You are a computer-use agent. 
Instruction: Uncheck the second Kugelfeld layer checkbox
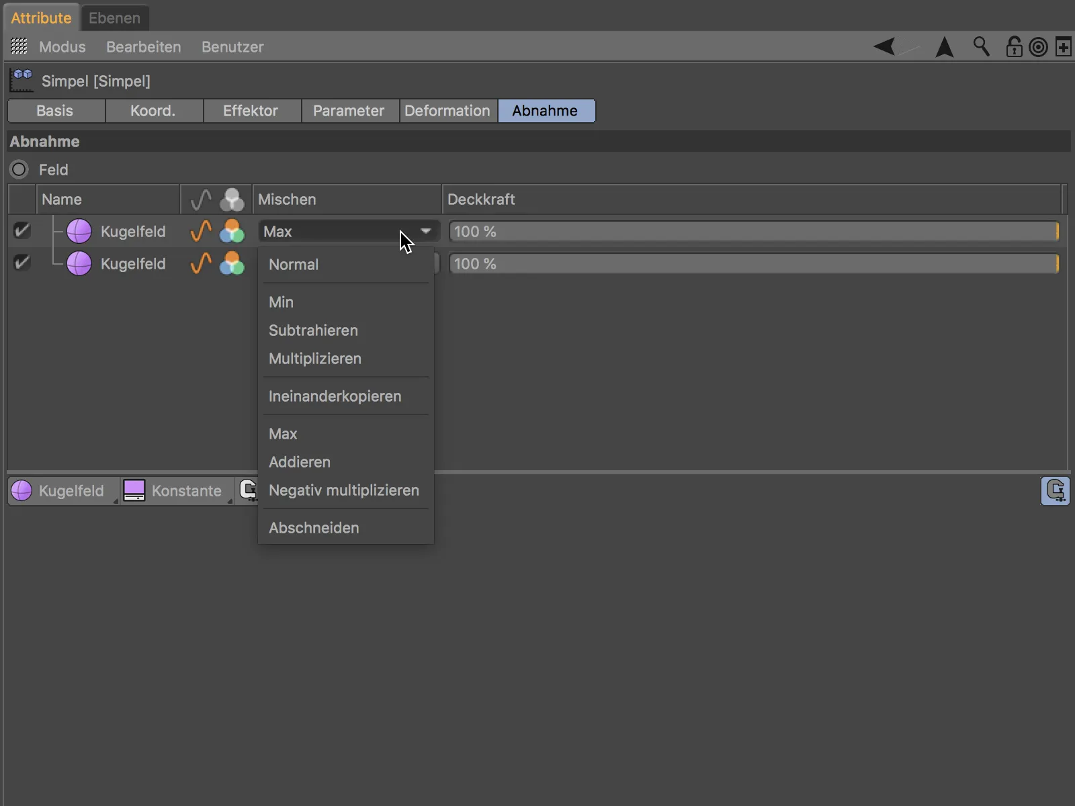(21, 263)
